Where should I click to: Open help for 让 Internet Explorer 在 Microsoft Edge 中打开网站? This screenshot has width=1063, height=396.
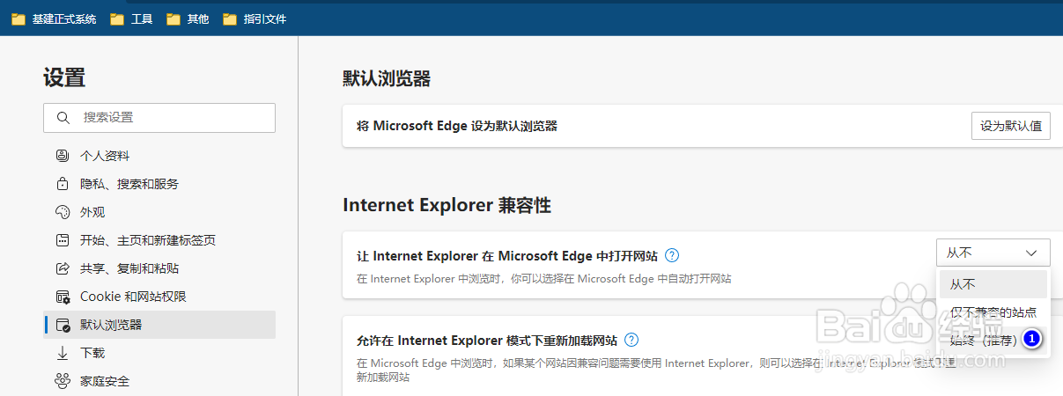tap(672, 256)
